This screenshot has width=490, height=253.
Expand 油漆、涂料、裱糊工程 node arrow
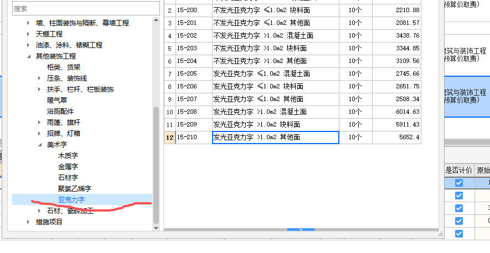(x=28, y=45)
